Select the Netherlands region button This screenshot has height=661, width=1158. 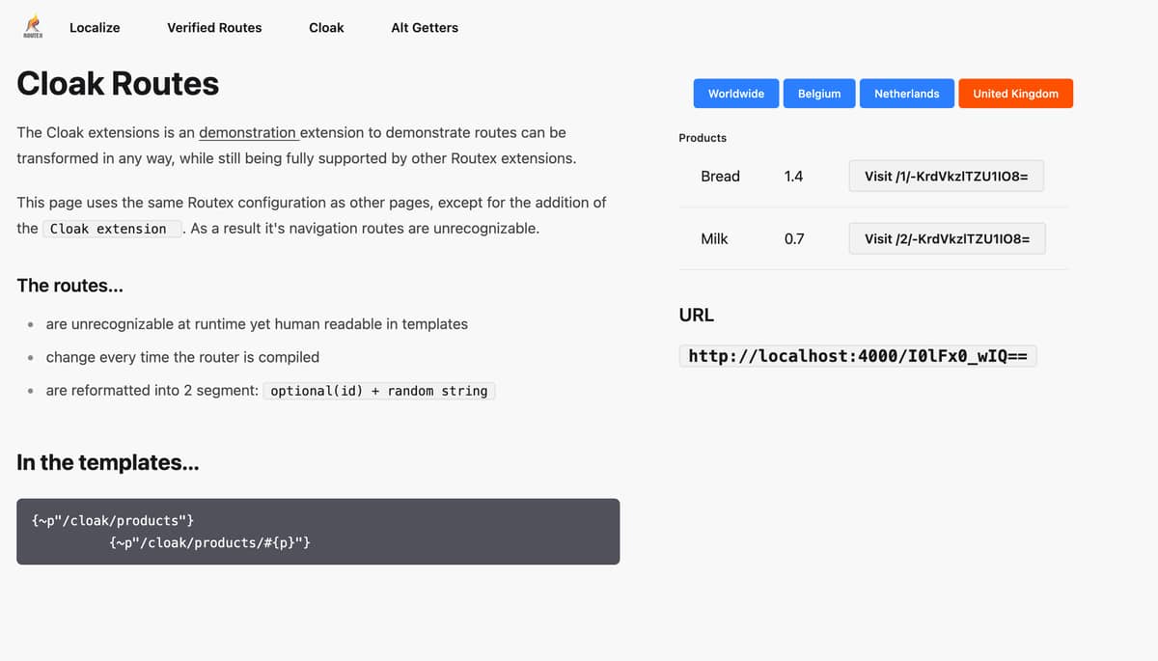906,94
